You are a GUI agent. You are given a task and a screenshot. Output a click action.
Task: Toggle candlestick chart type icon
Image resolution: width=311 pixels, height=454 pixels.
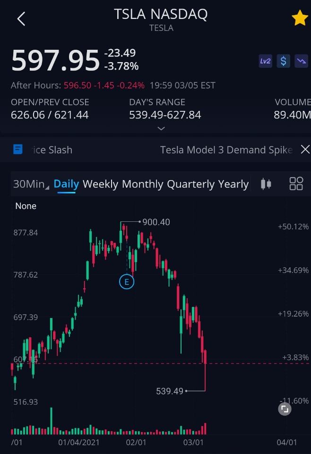tap(266, 184)
